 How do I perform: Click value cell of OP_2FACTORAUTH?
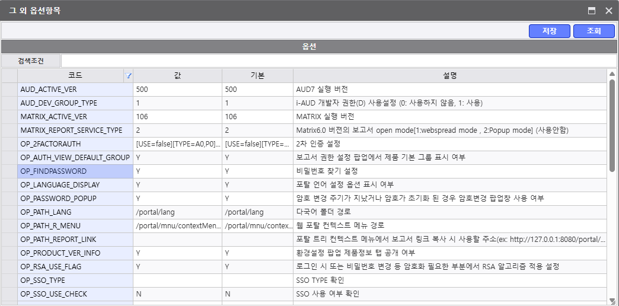pos(178,144)
